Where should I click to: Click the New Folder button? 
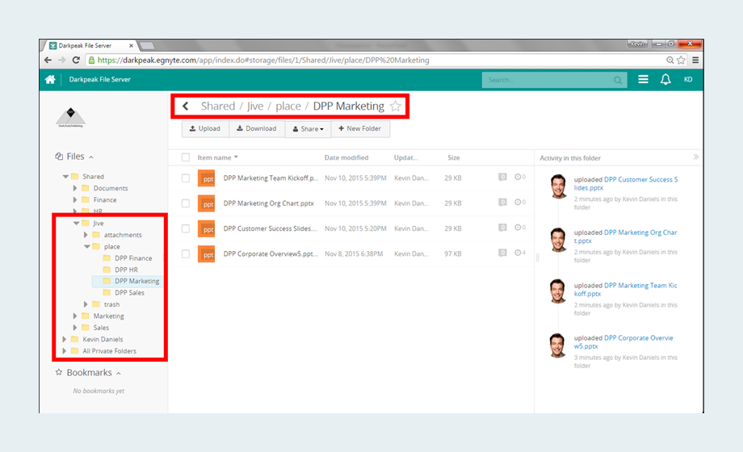pos(359,129)
